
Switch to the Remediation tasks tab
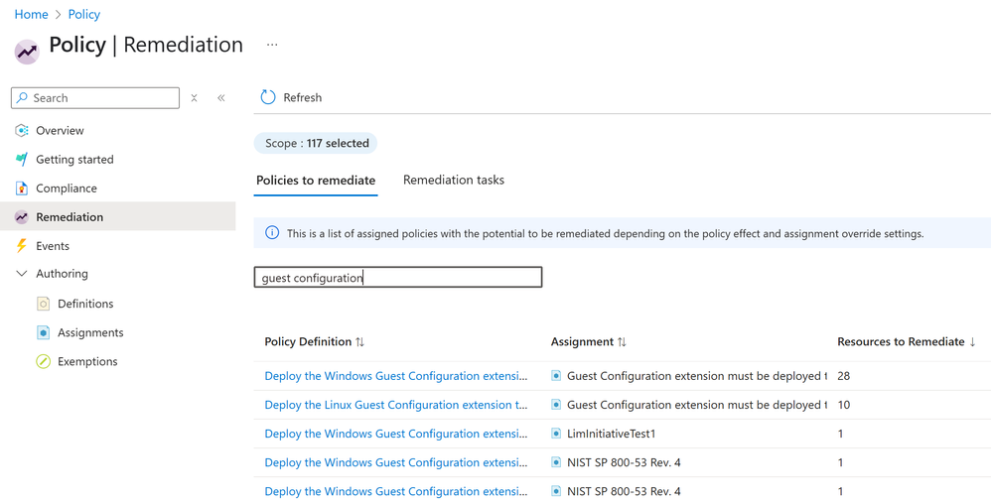point(454,180)
